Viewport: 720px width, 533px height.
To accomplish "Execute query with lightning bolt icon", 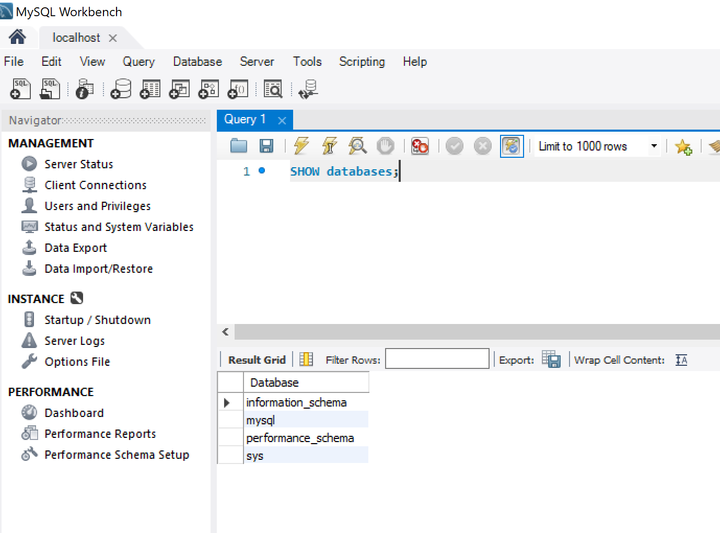I will pyautogui.click(x=301, y=146).
